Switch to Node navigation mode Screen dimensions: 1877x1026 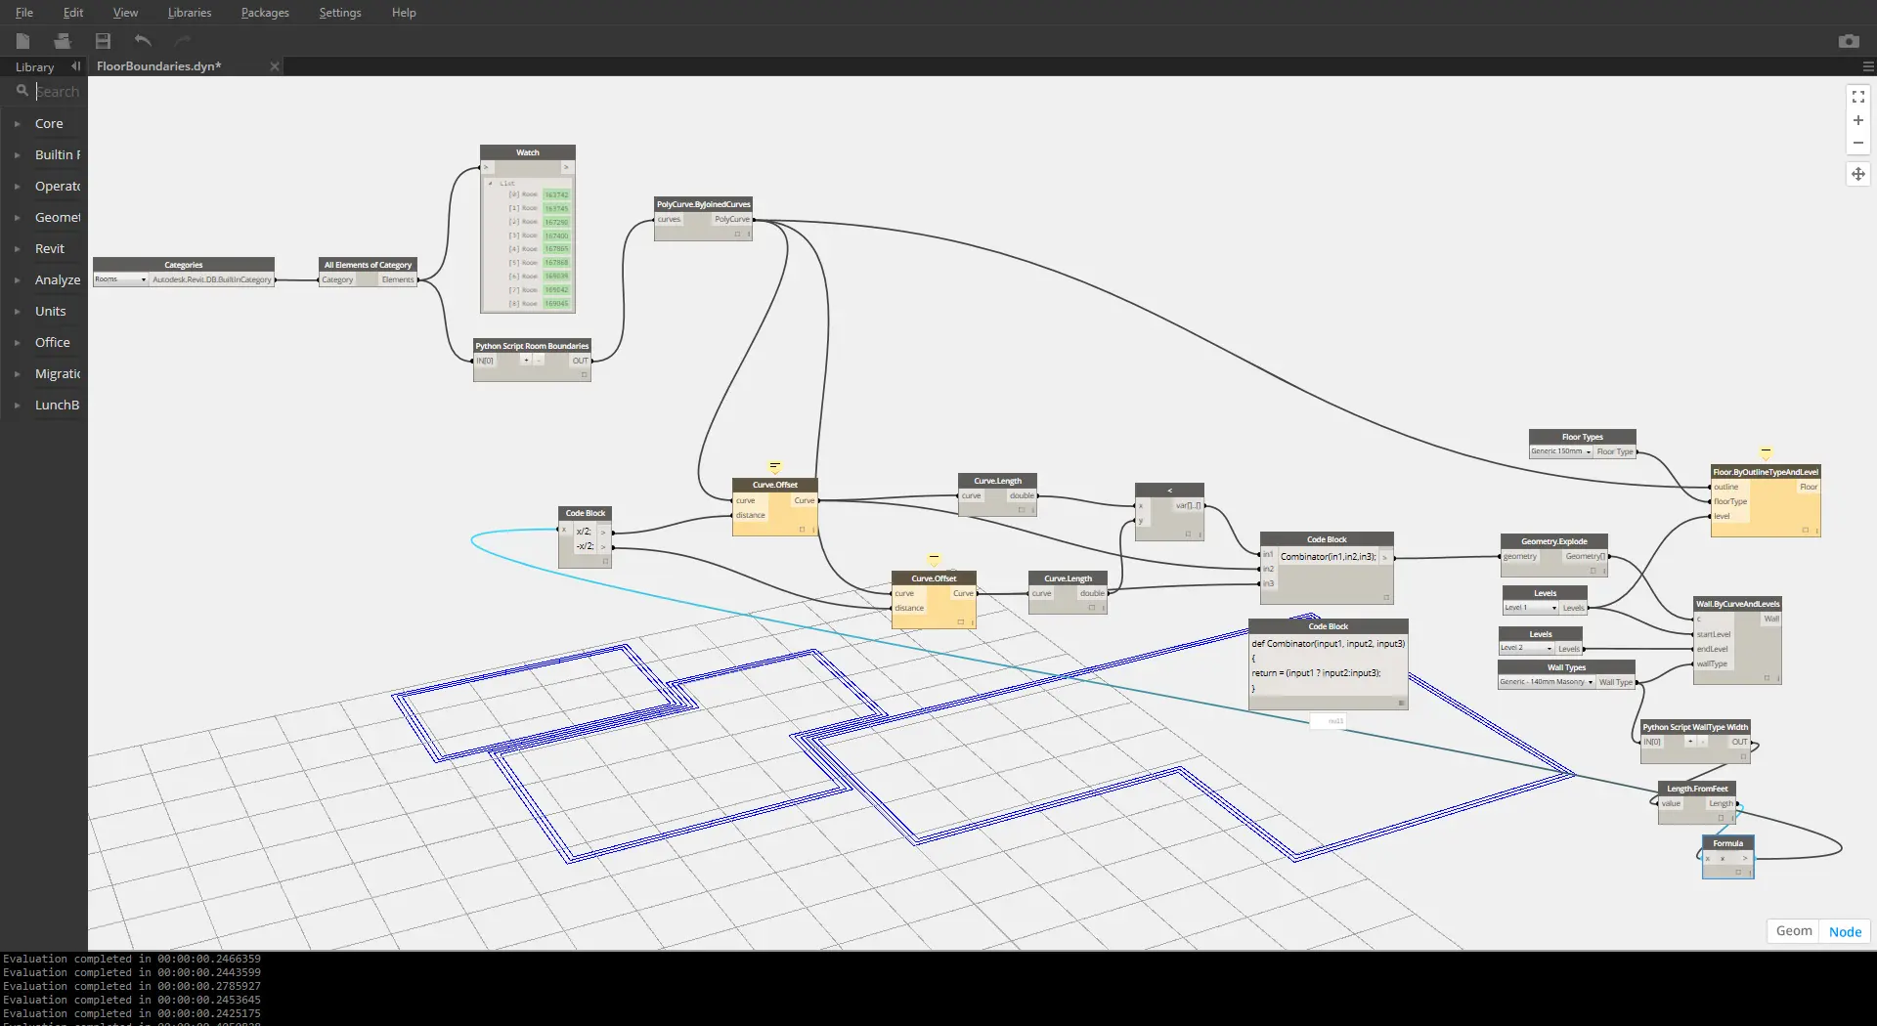tap(1845, 931)
